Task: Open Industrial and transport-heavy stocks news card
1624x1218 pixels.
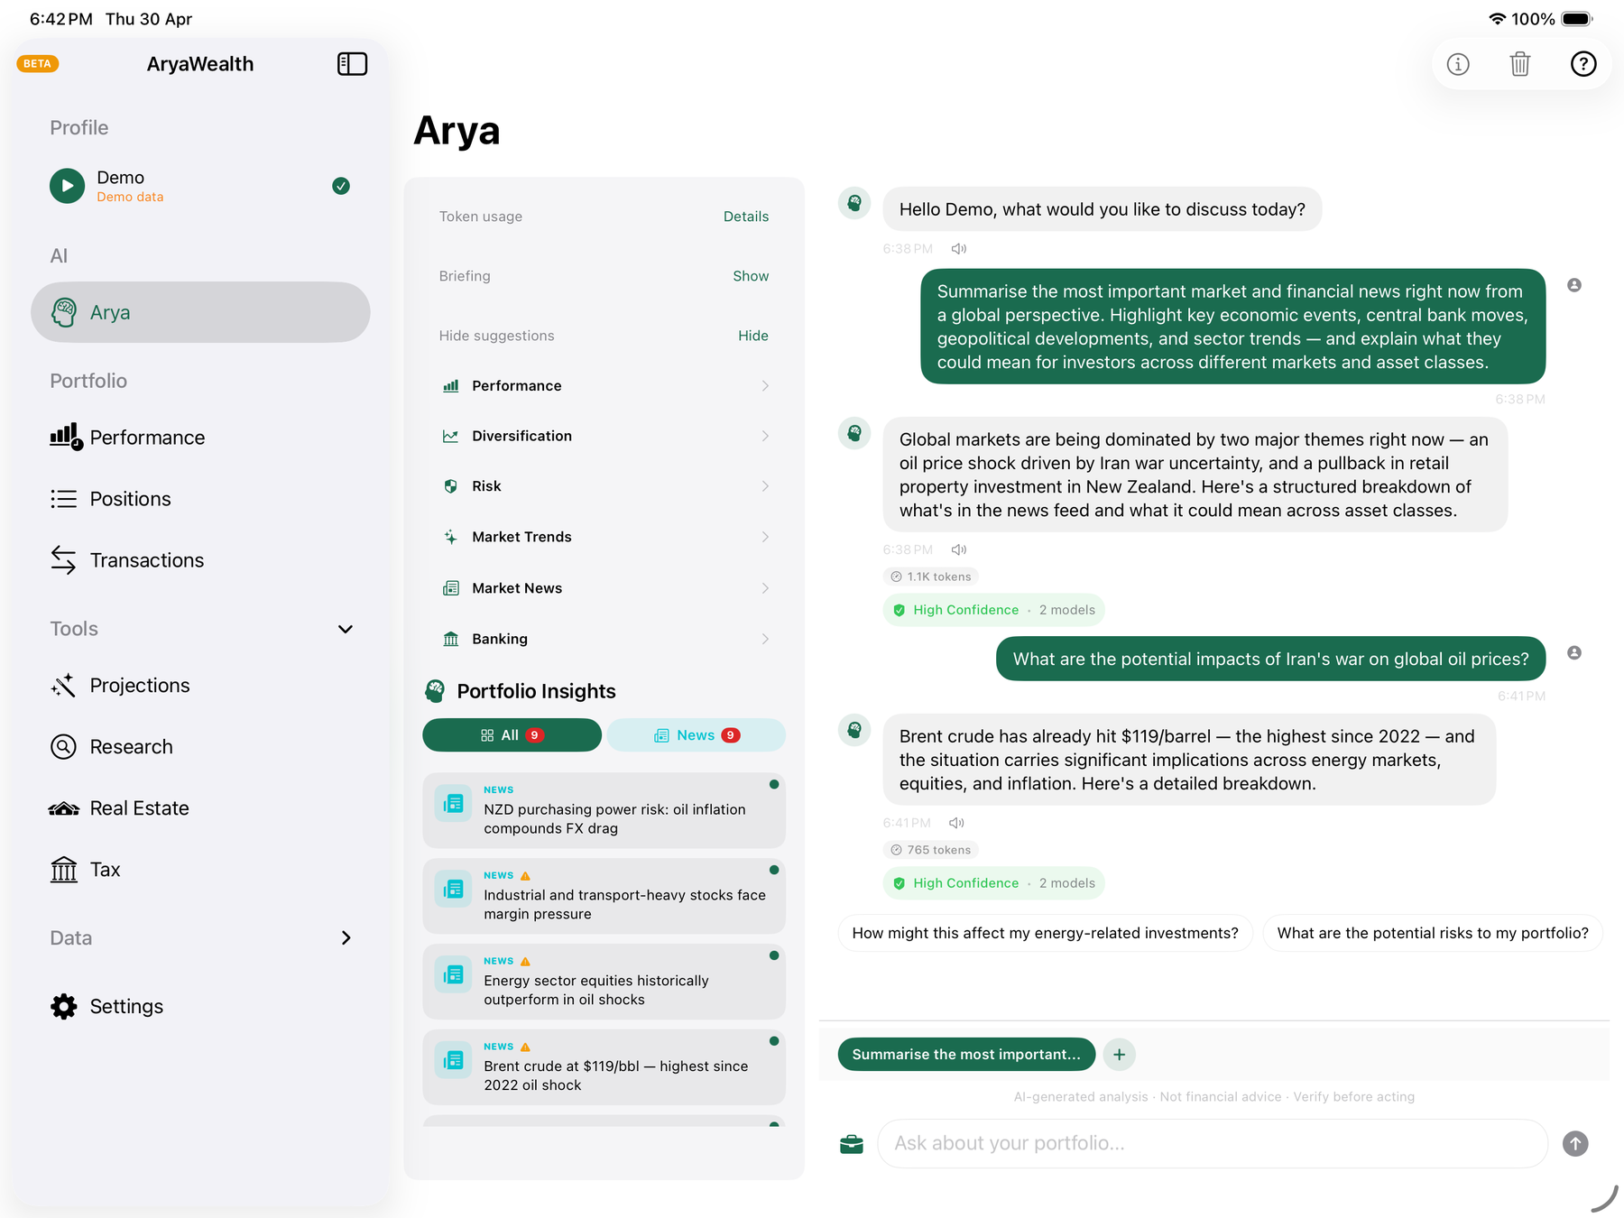Action: 604,896
